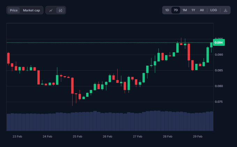The height and width of the screenshot is (147, 237).
Task: Click current price label 0.094
Action: [x=219, y=42]
